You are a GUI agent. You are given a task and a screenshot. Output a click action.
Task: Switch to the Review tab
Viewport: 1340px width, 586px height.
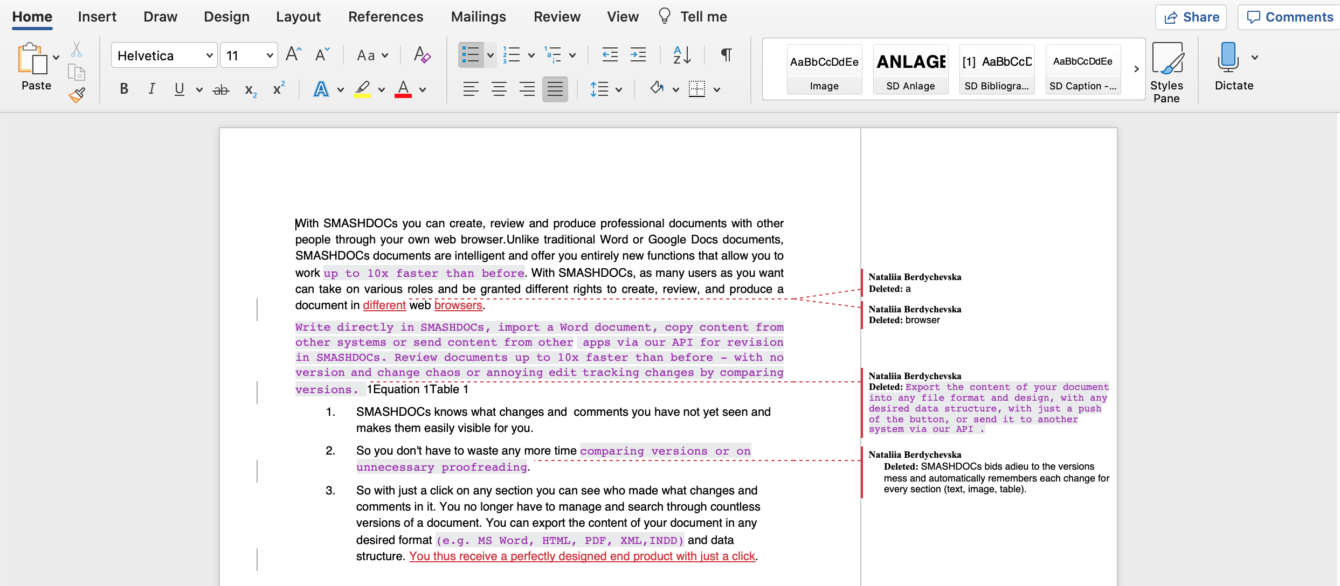(557, 17)
